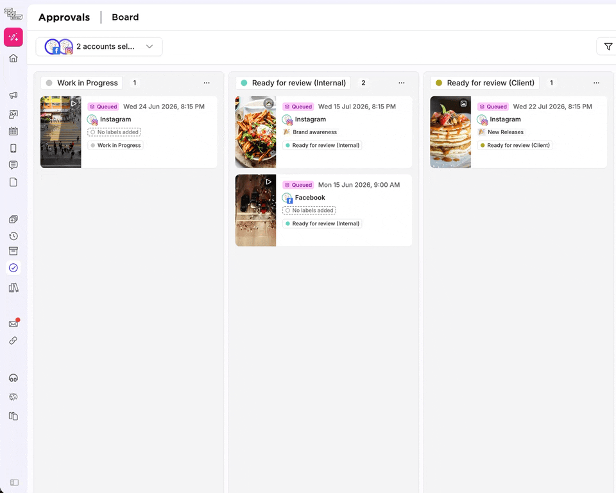Open the aerial cars video thumbnail

(x=256, y=211)
